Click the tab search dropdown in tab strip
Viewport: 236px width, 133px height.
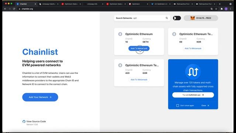pos(230,4)
